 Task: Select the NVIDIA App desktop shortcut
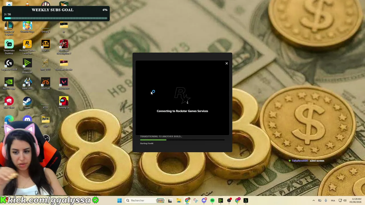(9, 84)
